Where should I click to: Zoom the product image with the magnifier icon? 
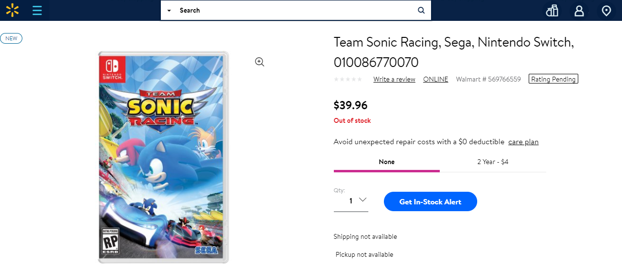(259, 62)
